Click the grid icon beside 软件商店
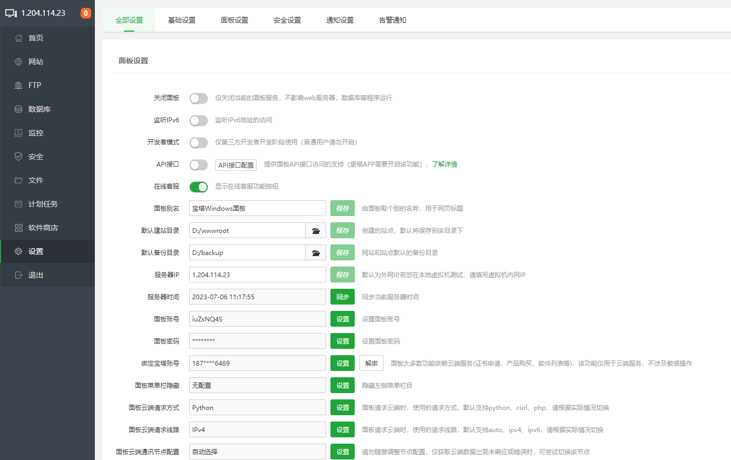 click(18, 228)
